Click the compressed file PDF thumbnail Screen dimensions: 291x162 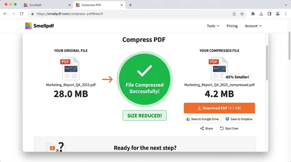(219, 69)
